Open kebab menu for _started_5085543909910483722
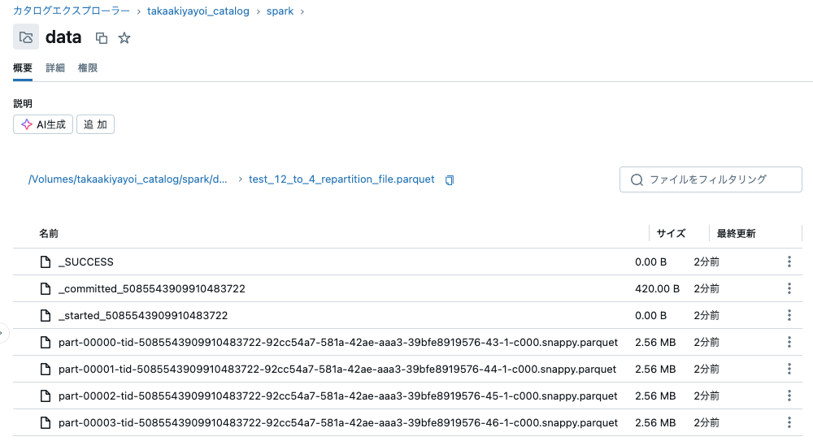 [x=789, y=316]
